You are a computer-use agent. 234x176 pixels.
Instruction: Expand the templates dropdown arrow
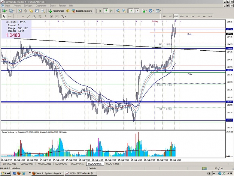[160, 11]
